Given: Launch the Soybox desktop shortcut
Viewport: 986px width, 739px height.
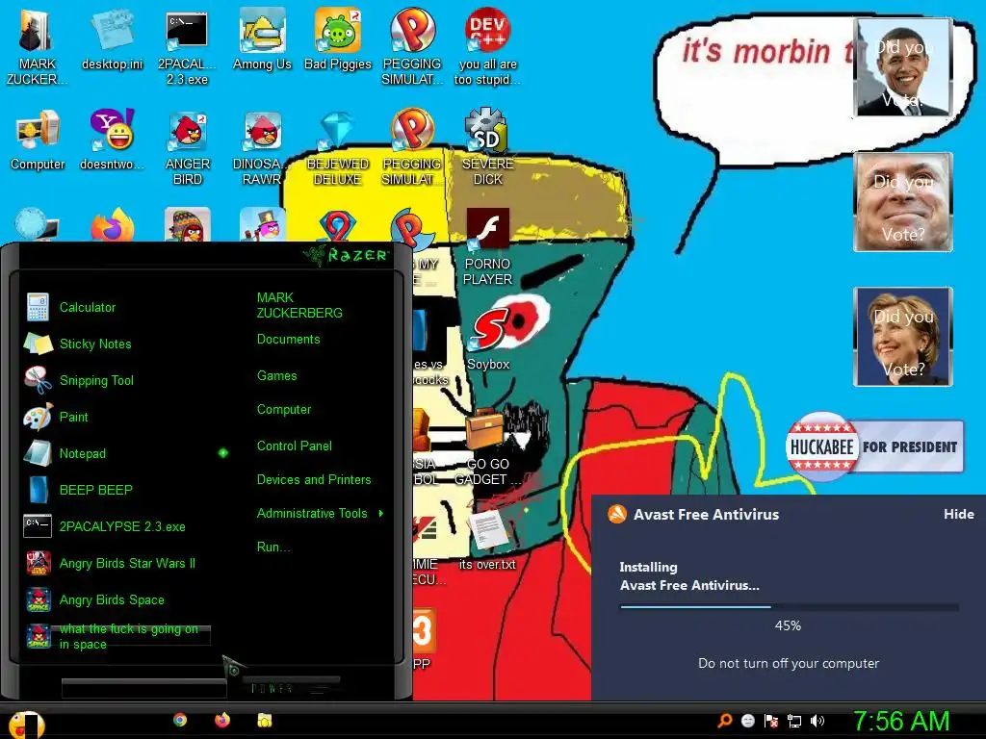Looking at the screenshot, I should coord(488,340).
